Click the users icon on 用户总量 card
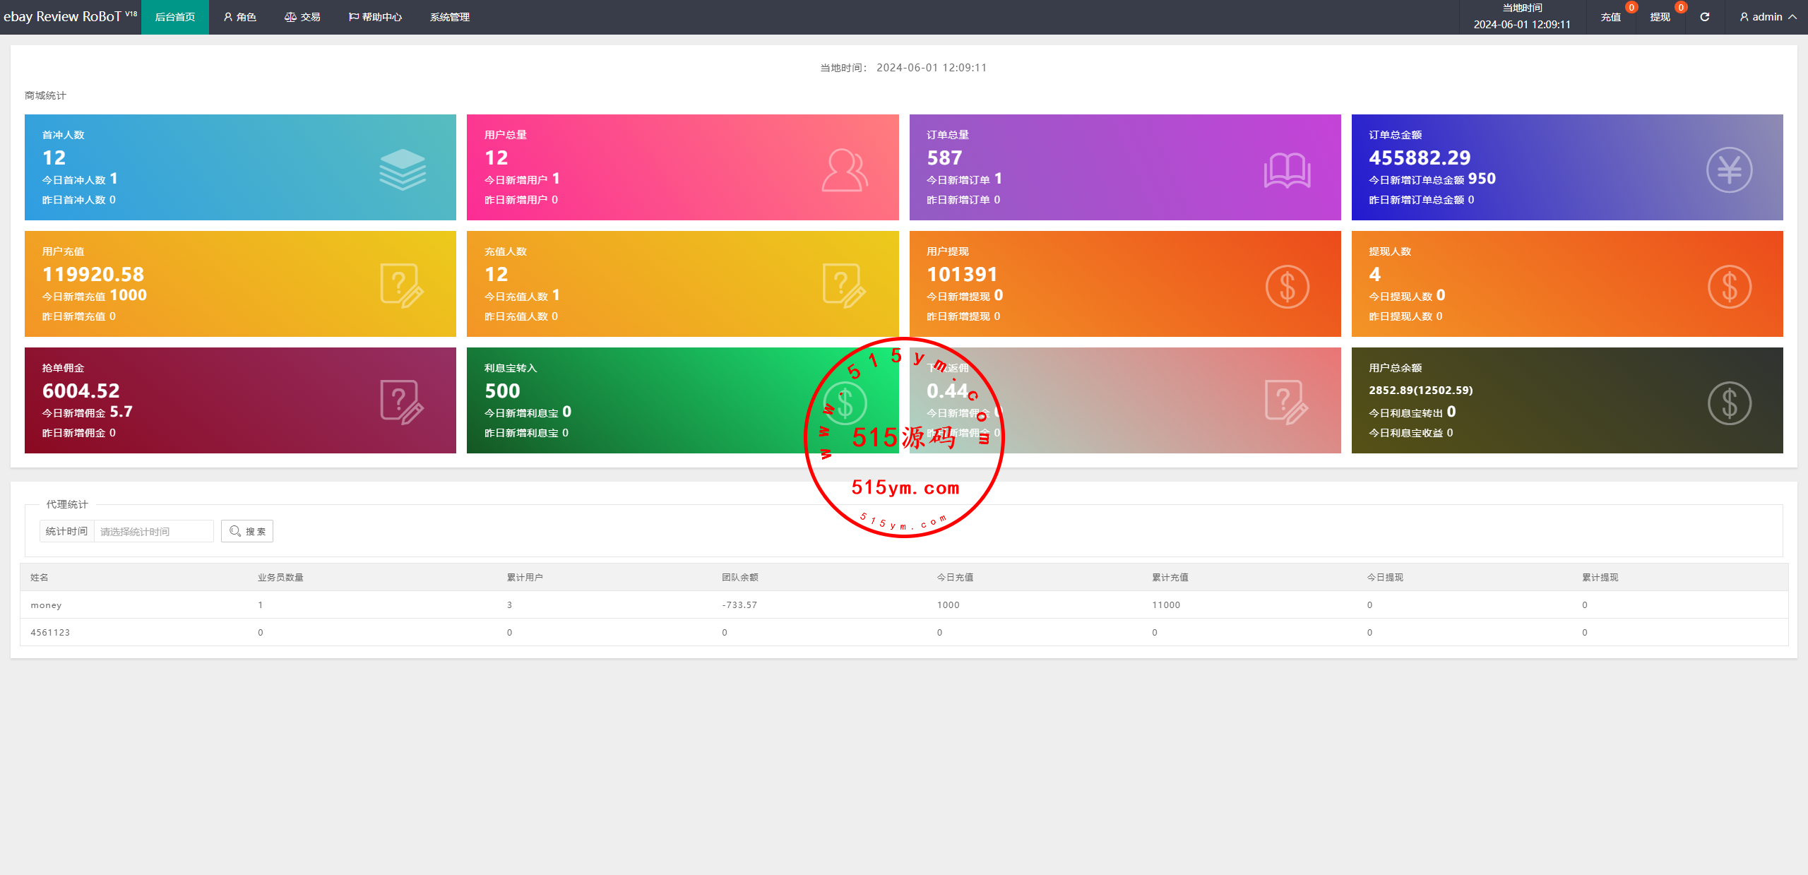Image resolution: width=1808 pixels, height=875 pixels. (845, 169)
